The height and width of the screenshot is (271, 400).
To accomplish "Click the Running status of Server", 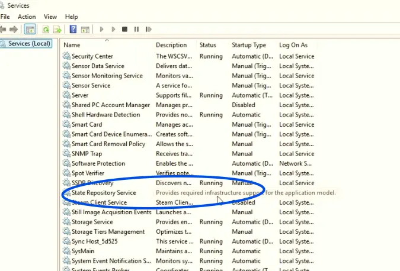I will click(x=211, y=95).
